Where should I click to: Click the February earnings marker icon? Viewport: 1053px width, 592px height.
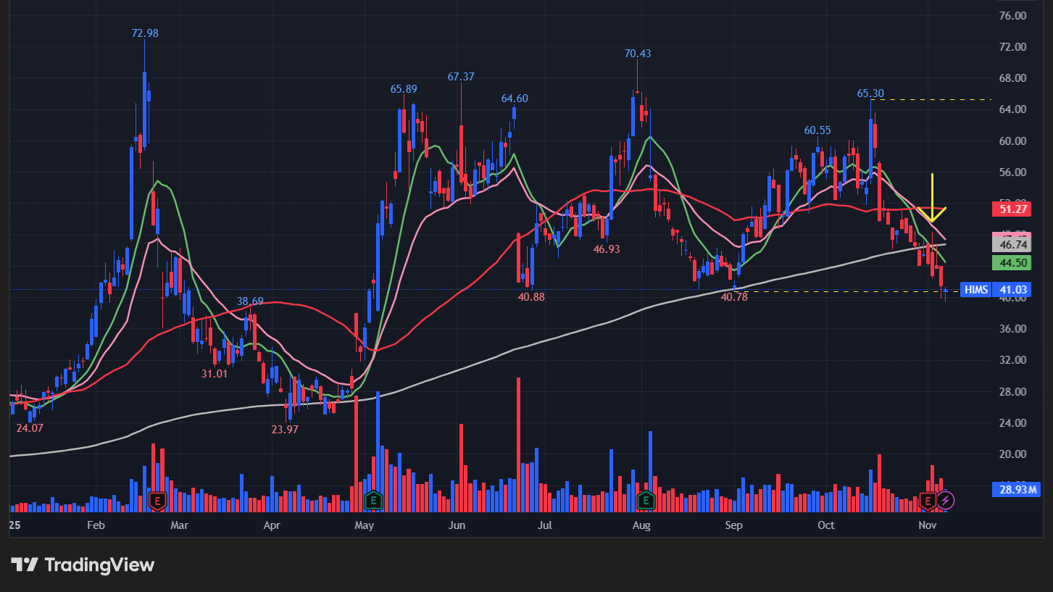[x=157, y=500]
